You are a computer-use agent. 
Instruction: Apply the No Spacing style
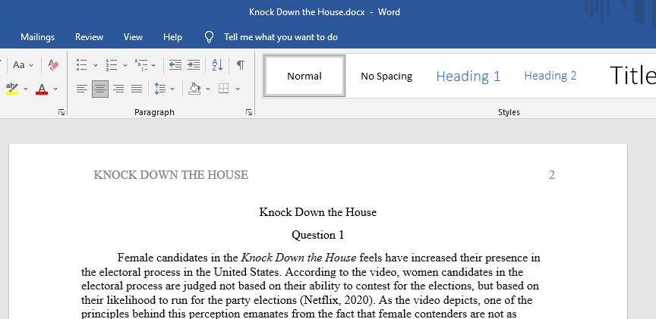[386, 76]
